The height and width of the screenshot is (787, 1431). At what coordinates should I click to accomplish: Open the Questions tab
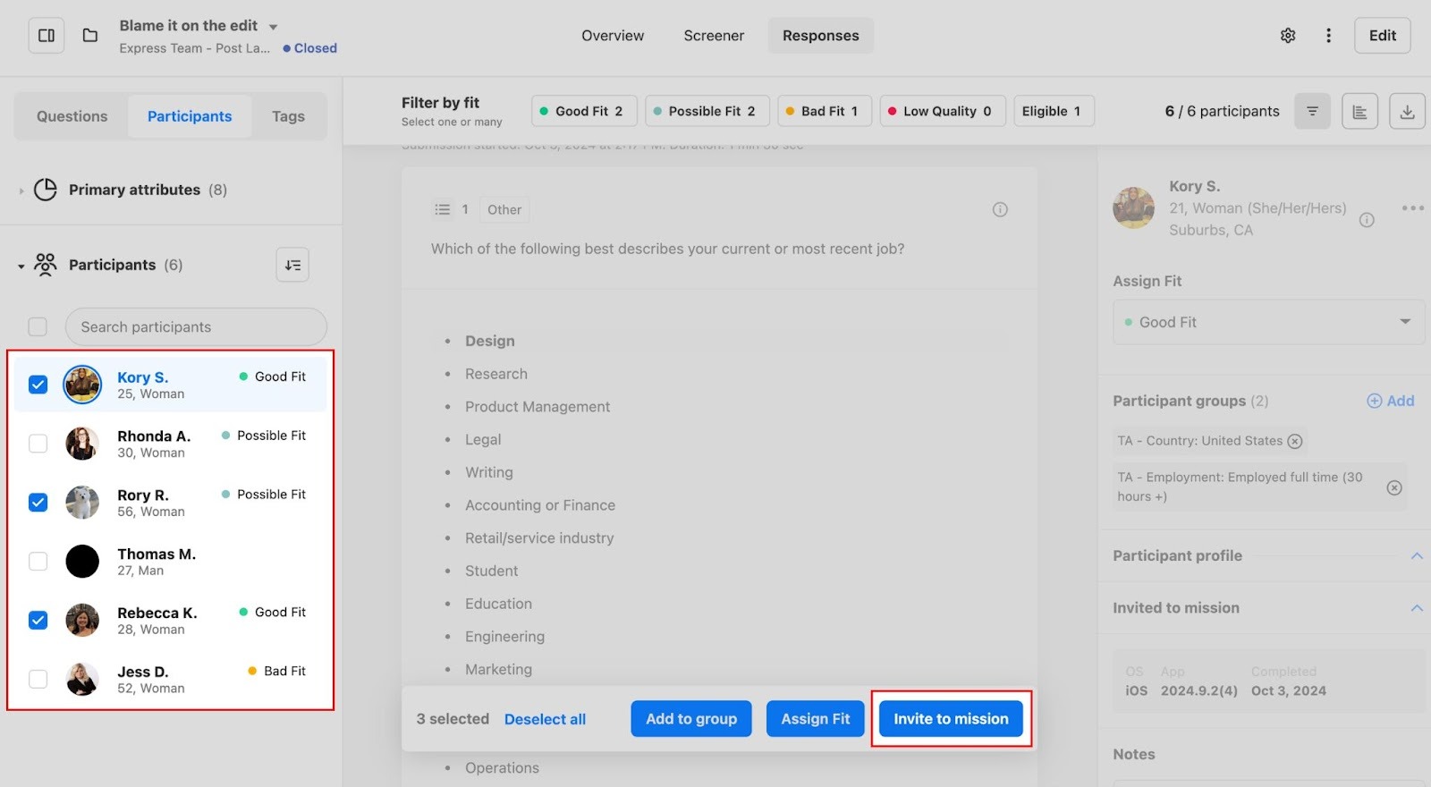point(72,116)
